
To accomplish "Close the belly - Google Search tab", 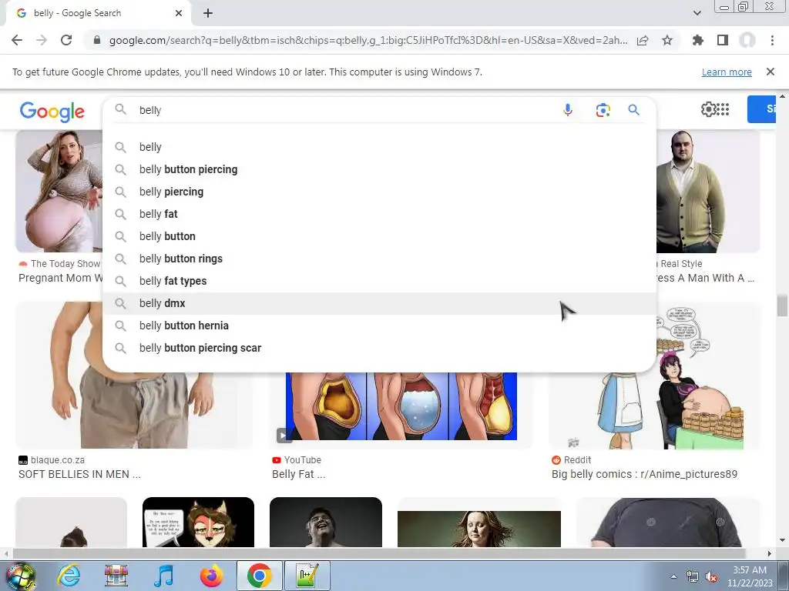I will [x=179, y=13].
